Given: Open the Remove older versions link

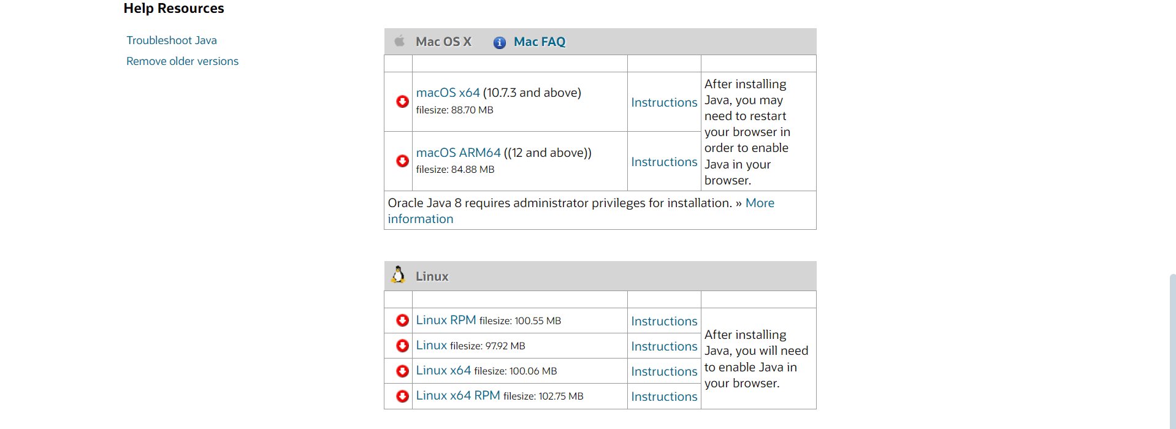Looking at the screenshot, I should [182, 61].
